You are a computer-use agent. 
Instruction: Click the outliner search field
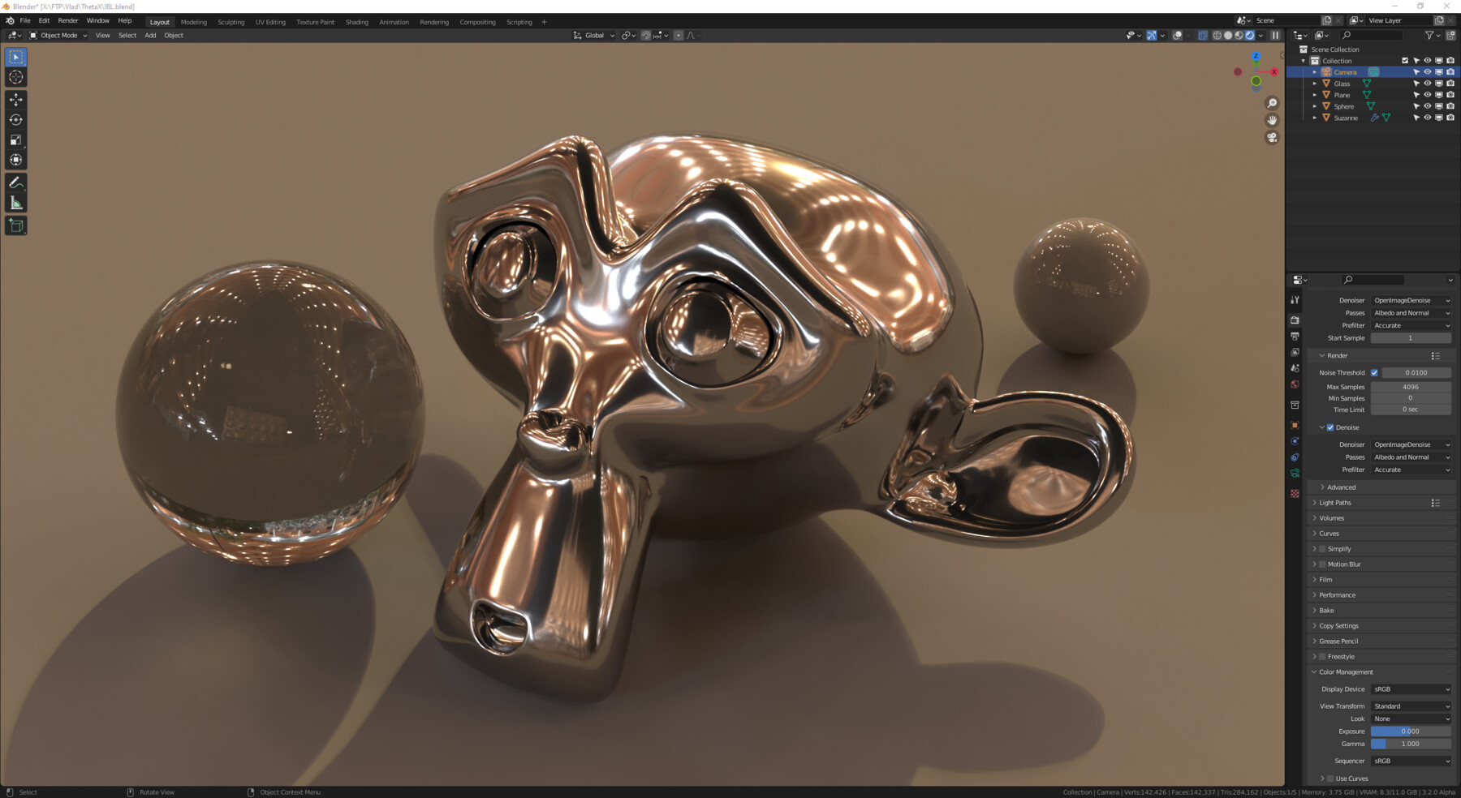point(1372,35)
